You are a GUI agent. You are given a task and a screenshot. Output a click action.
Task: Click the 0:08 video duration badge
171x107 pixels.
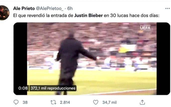click(23, 88)
